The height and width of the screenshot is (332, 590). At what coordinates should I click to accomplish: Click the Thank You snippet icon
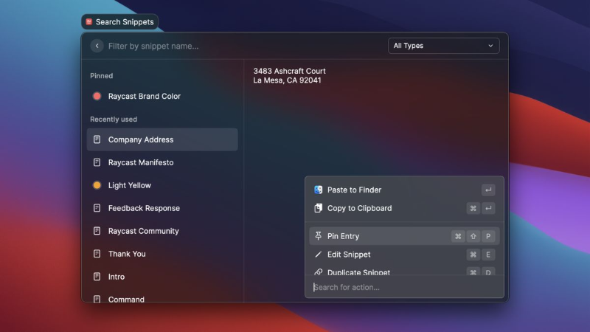pyautogui.click(x=97, y=254)
